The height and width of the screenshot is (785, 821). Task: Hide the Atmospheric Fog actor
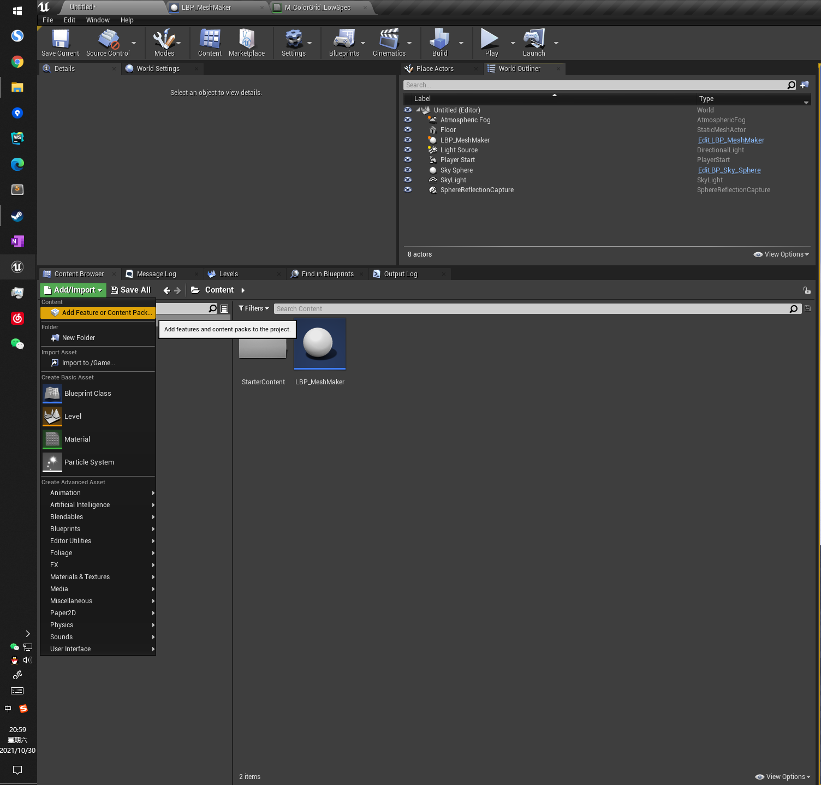click(408, 120)
